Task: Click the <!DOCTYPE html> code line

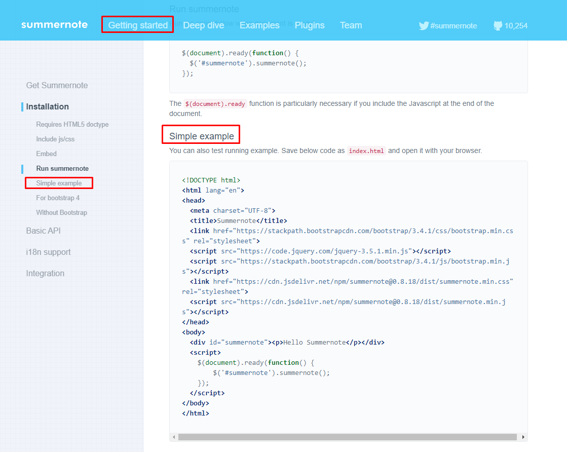Action: pyautogui.click(x=211, y=180)
